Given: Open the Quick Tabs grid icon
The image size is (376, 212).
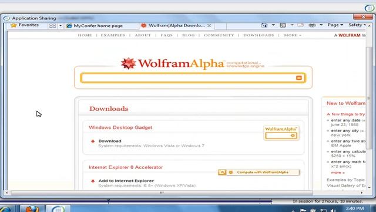Looking at the screenshot, I should pyautogui.click(x=52, y=25).
